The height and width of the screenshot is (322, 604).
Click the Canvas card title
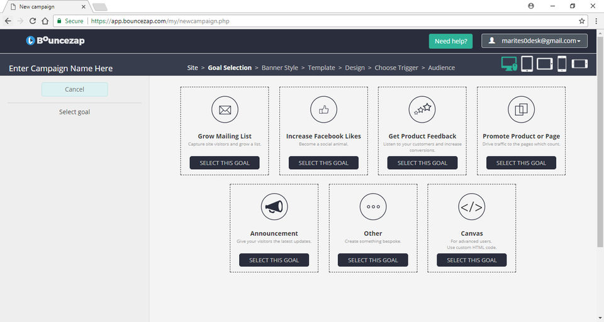471,233
